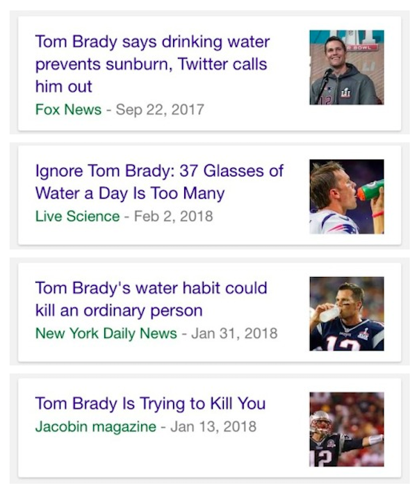
Task: Open the "water habit could kill an ordinary person" headline
Action: click(151, 299)
